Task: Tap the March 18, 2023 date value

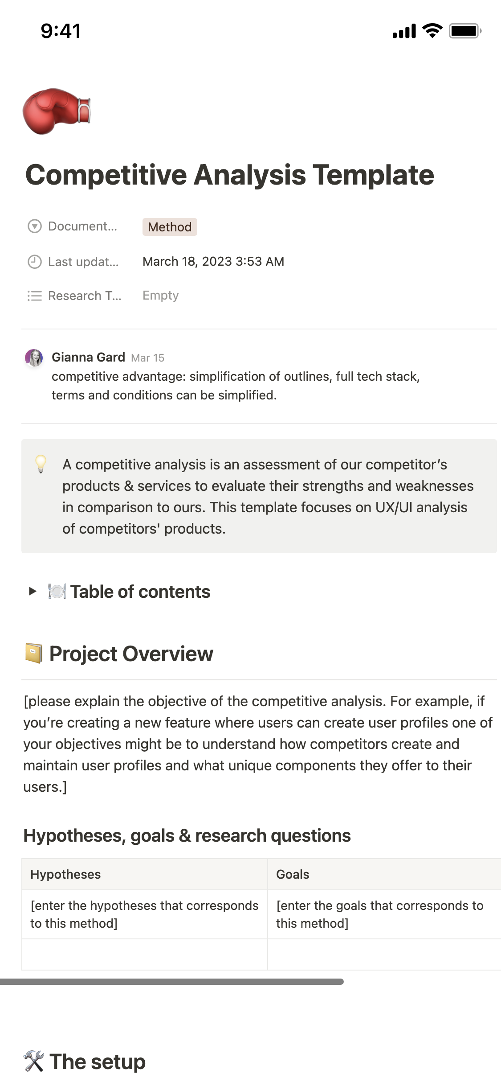Action: (x=213, y=261)
